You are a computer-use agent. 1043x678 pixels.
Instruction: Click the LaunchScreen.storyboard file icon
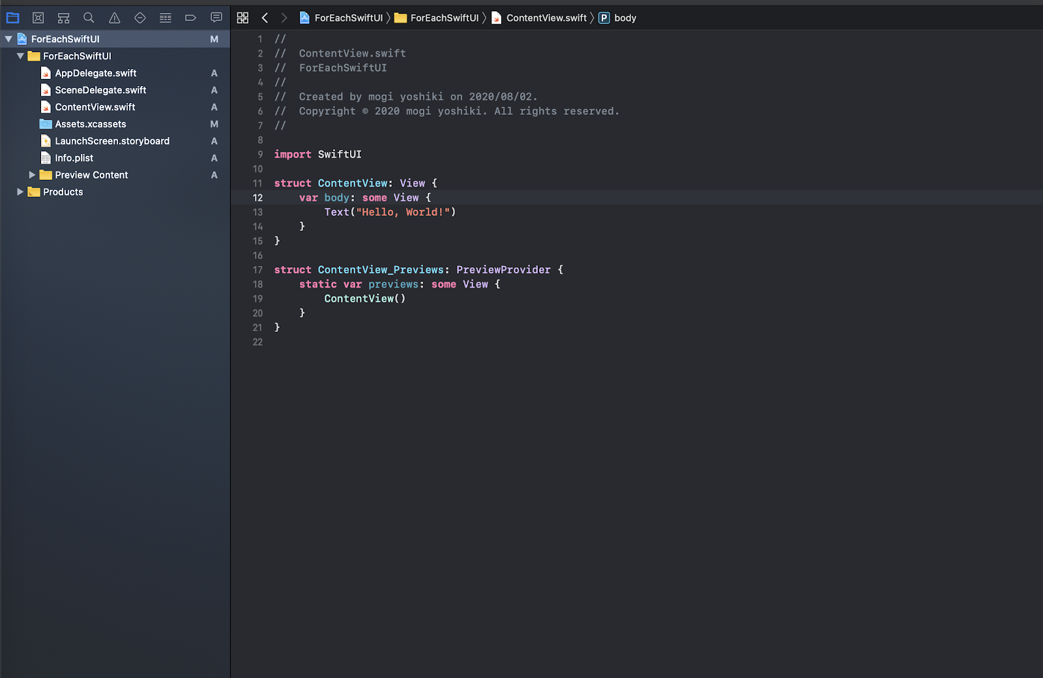(46, 141)
